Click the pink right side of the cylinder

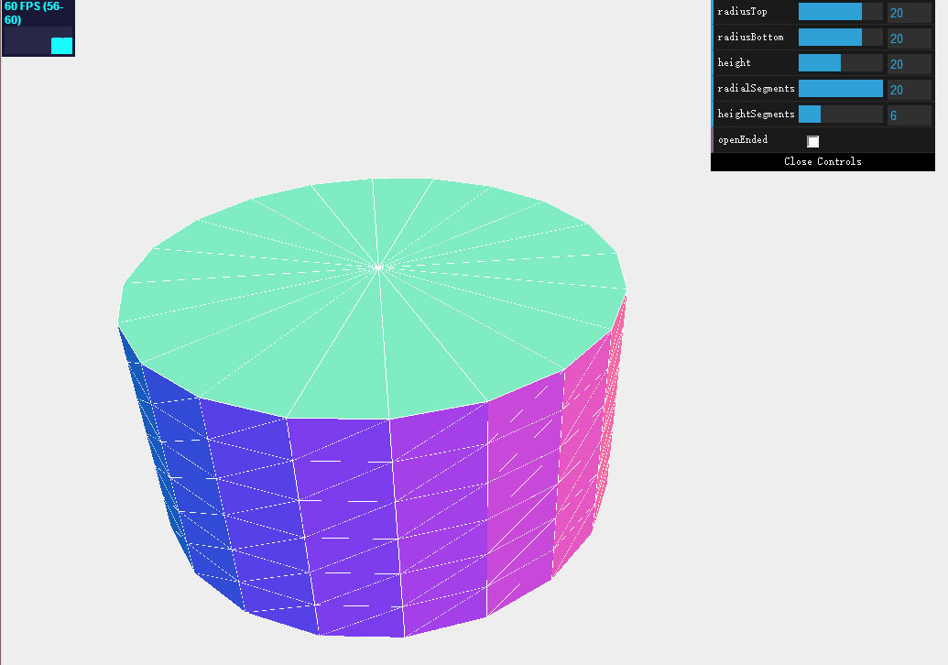point(586,440)
